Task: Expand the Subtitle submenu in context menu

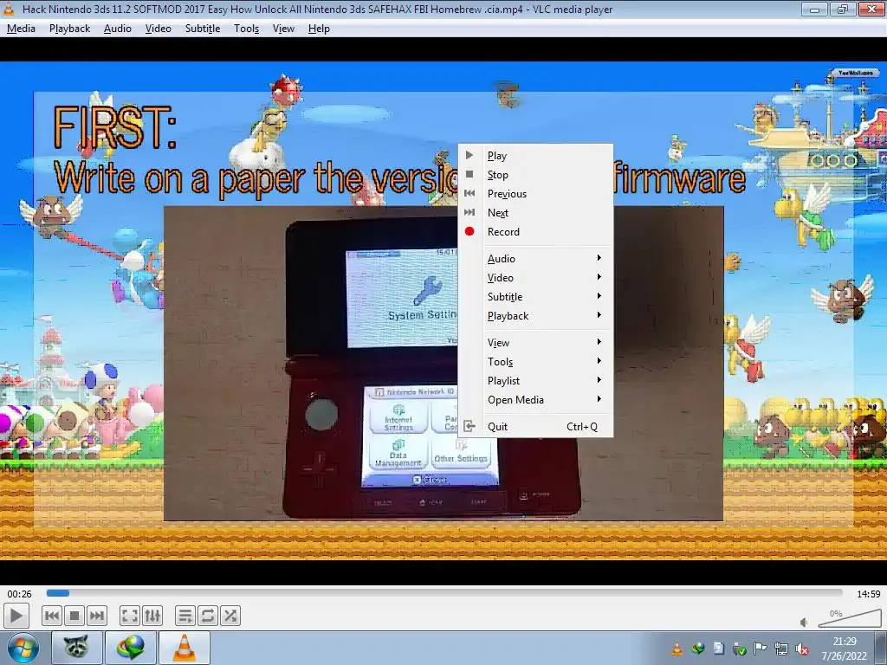Action: coord(535,297)
